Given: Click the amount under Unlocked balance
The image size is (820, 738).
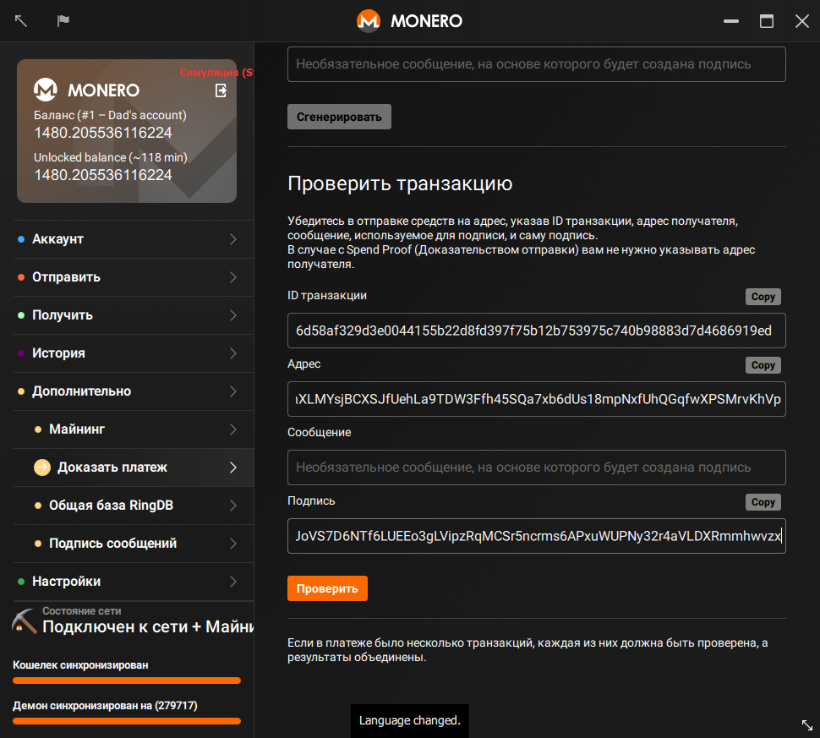Looking at the screenshot, I should [x=103, y=175].
